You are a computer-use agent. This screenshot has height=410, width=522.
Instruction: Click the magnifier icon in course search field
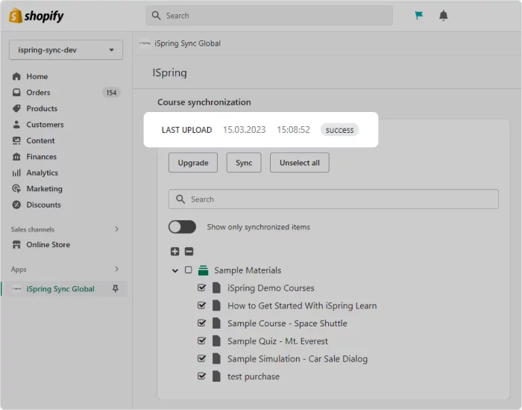[x=180, y=199]
